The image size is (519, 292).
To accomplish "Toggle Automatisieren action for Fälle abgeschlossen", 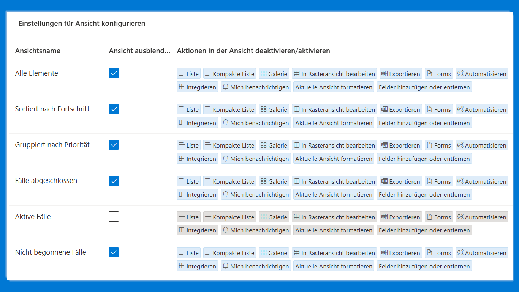I will (482, 181).
